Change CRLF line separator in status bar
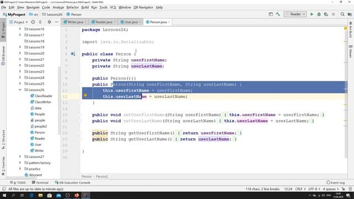Screen dimensions: 354x199 coord(300,189)
